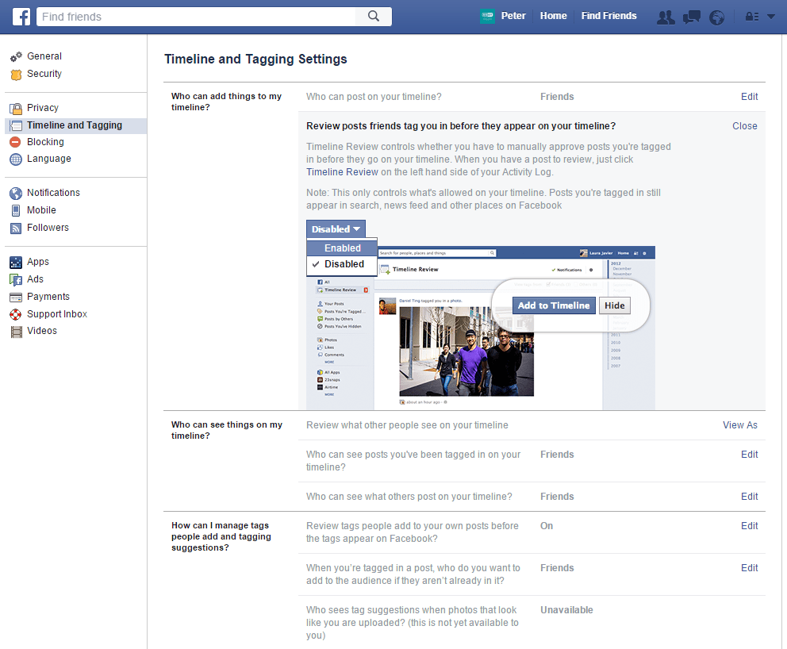Click the Security badge icon

point(16,75)
